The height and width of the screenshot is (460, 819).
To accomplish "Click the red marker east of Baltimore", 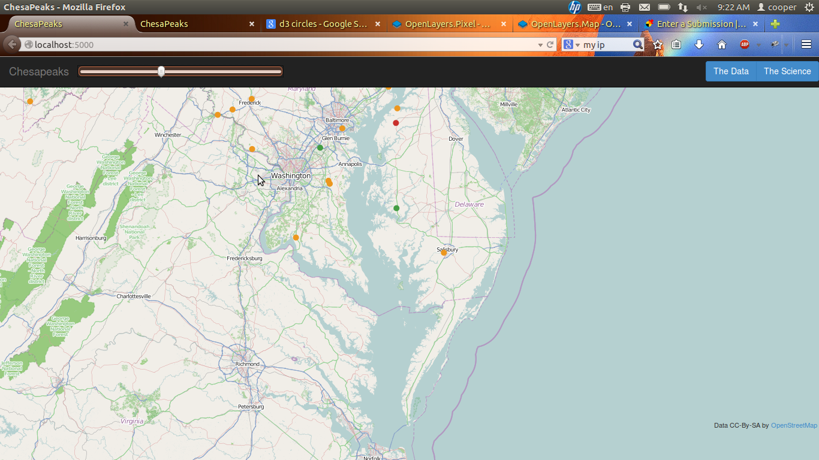I will [396, 123].
